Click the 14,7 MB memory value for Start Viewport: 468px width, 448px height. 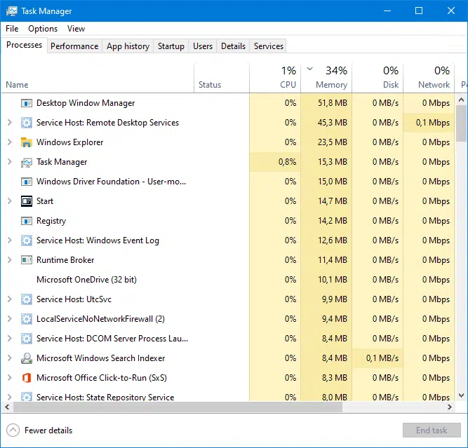333,201
